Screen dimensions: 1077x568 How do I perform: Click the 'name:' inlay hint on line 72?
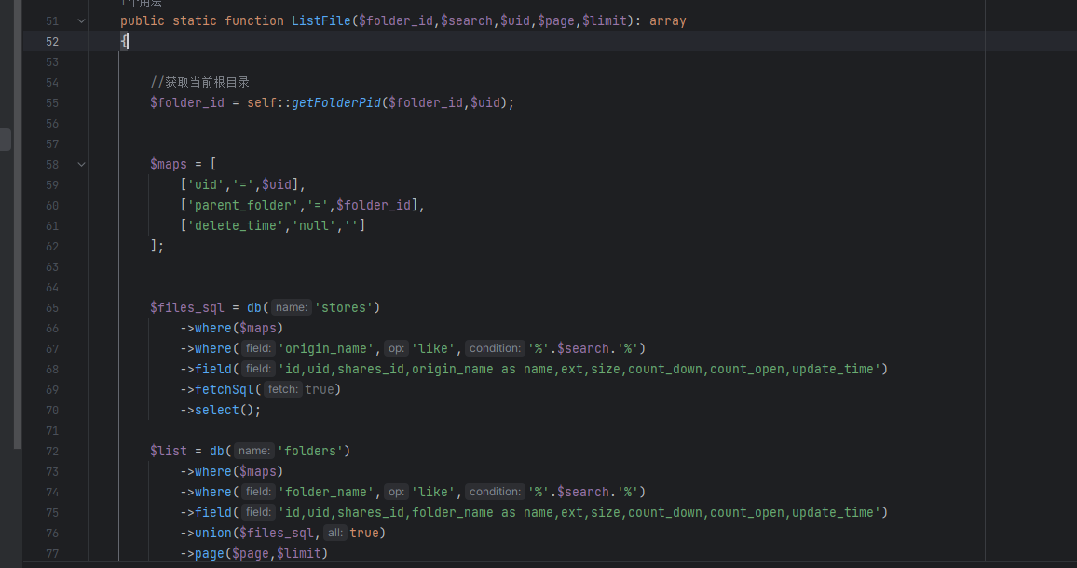tap(254, 451)
